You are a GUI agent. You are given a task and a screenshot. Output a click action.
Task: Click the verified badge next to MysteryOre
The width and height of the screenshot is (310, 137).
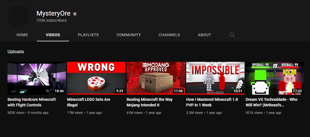pyautogui.click(x=75, y=14)
